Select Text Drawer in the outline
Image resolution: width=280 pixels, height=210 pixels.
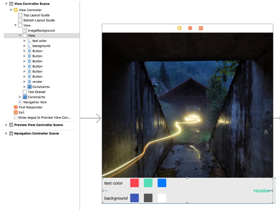36,92
